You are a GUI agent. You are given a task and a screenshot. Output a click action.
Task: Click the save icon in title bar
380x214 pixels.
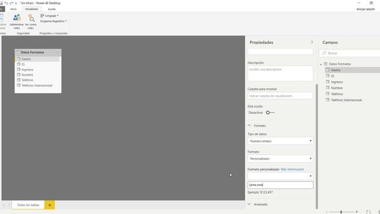pyautogui.click(x=1, y=3)
